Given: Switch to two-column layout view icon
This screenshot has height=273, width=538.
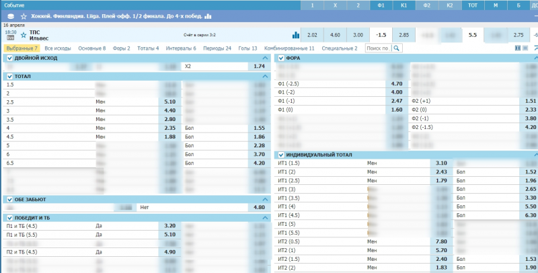Looking at the screenshot, I should pyautogui.click(x=517, y=48).
